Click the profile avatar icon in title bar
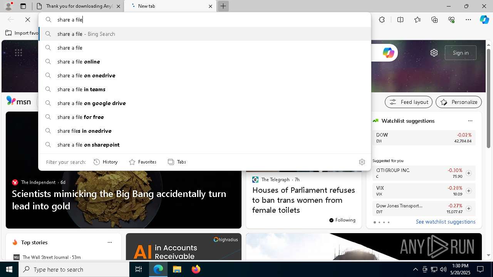This screenshot has height=277, width=493. (x=8, y=6)
